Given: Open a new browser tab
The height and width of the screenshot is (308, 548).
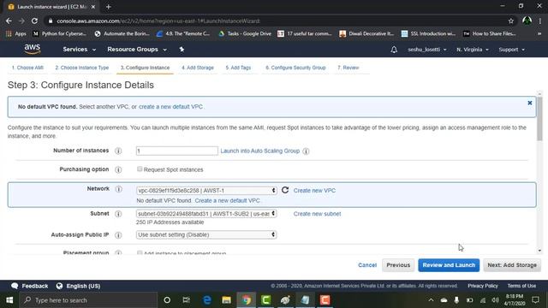Looking at the screenshot, I should tap(109, 7).
